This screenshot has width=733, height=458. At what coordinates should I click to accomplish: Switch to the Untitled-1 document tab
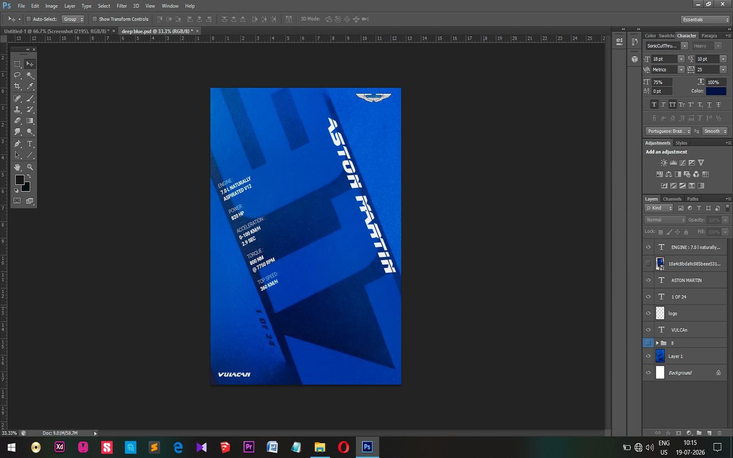coord(57,31)
